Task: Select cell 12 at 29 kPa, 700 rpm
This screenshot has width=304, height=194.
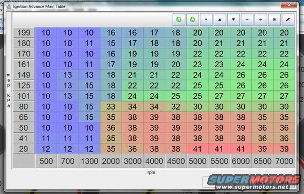Action: [x=68, y=149]
